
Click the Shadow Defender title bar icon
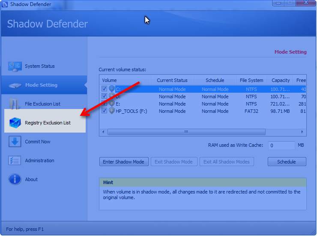[4, 4]
